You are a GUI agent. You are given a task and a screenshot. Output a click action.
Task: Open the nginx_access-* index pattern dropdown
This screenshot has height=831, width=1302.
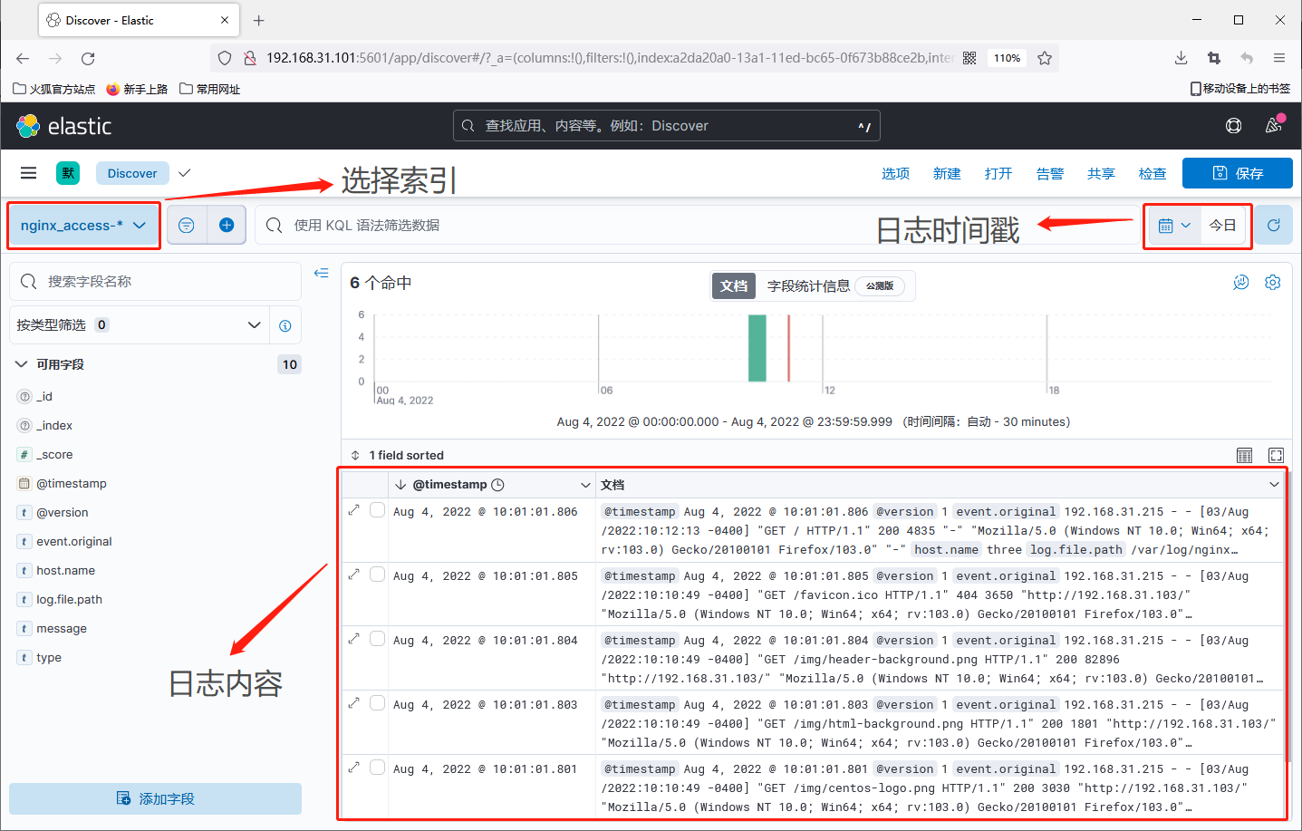[83, 226]
